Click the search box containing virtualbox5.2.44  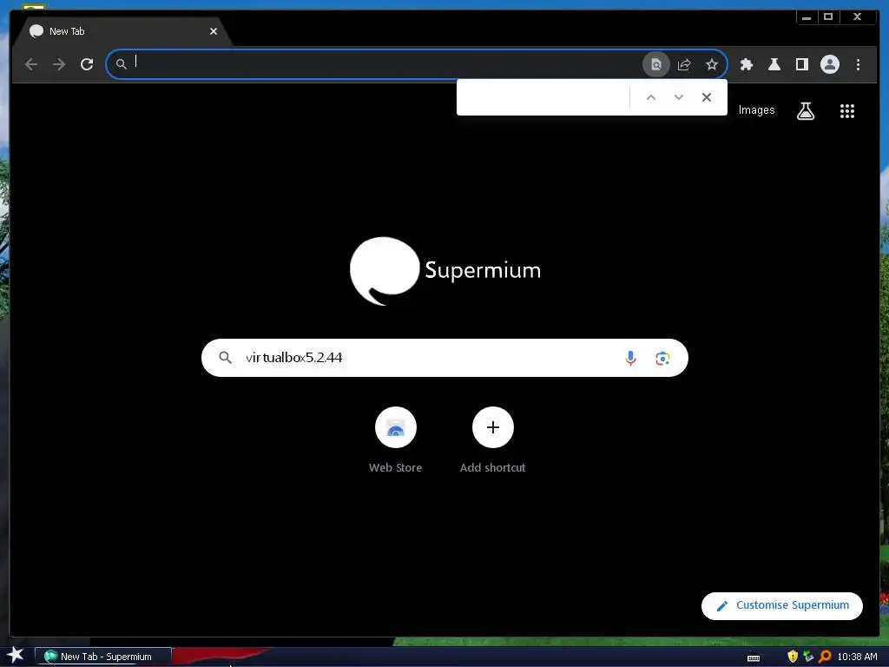pyautogui.click(x=445, y=358)
